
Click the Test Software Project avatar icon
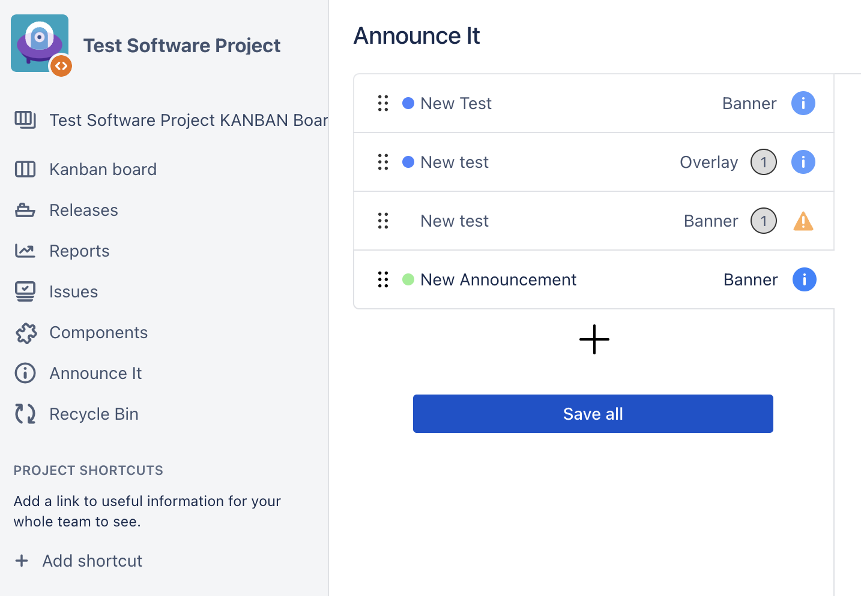(40, 43)
